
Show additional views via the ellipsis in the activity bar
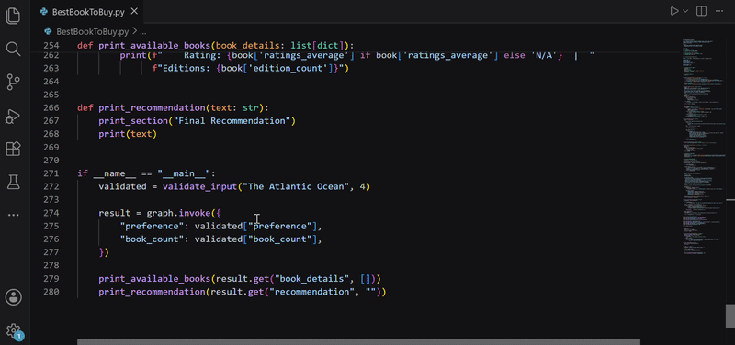[x=13, y=215]
